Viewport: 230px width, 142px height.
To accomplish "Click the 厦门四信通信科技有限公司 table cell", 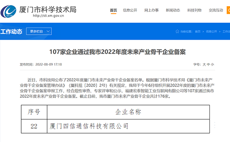I will coord(128,126).
